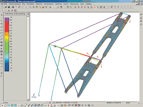Image resolution: width=143 pixels, height=107 pixels.
Task: Click the crosshair plus icon in the toolbar
Action: click(50, 7)
